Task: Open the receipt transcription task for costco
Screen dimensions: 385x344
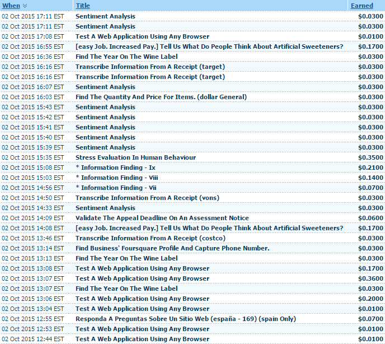Action: (150, 238)
